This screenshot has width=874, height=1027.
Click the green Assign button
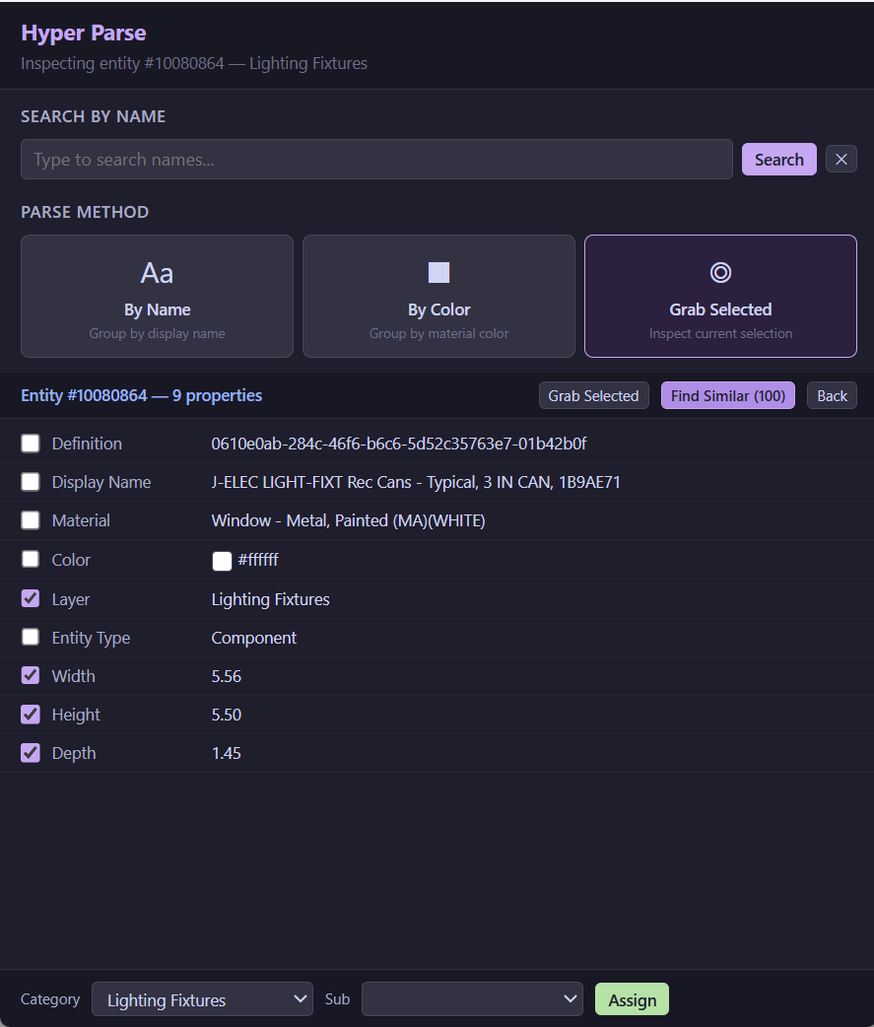coord(632,999)
